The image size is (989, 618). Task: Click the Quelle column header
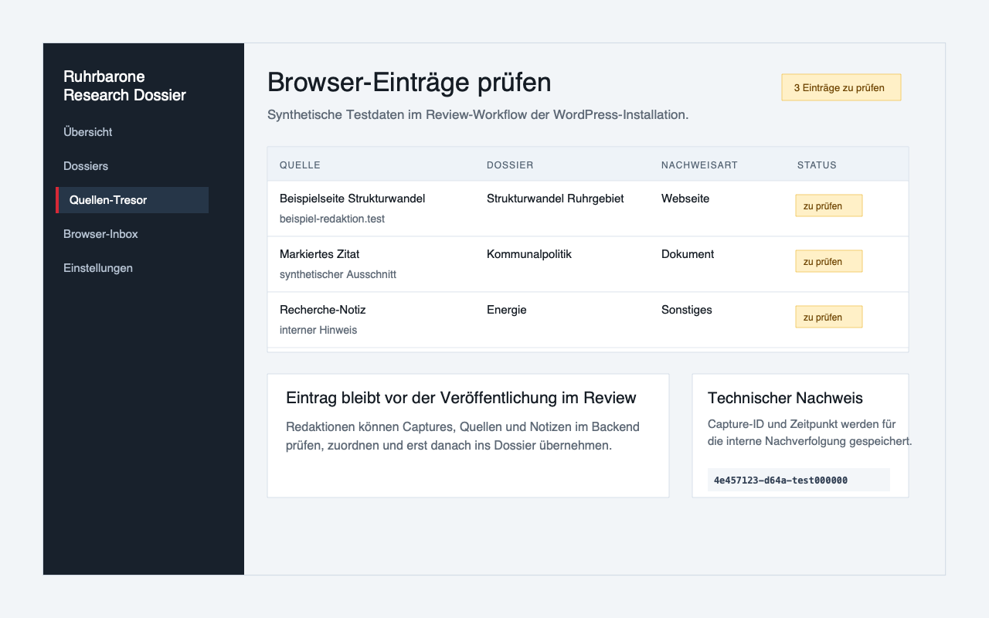point(300,165)
